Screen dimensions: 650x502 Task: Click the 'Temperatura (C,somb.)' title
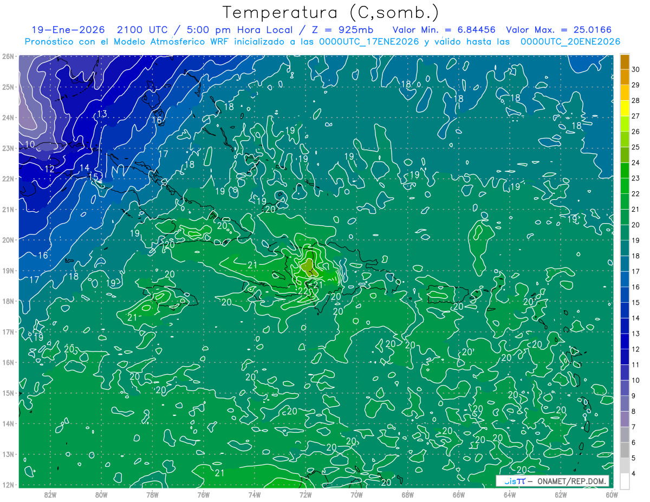(331, 12)
